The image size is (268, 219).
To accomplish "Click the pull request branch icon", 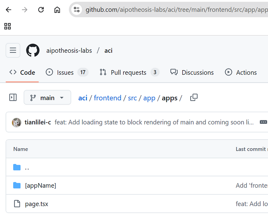I will coord(103,72).
